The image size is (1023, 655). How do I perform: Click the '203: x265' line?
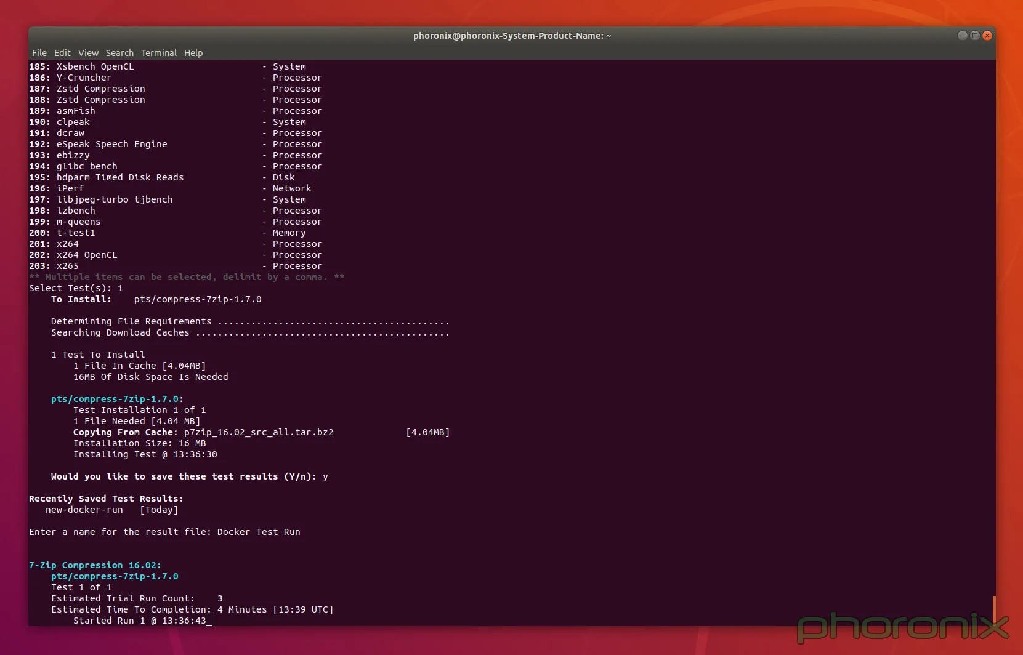pos(176,266)
